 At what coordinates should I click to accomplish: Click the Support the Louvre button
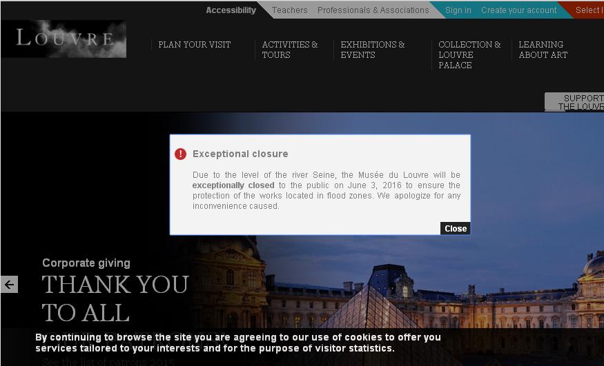point(574,102)
